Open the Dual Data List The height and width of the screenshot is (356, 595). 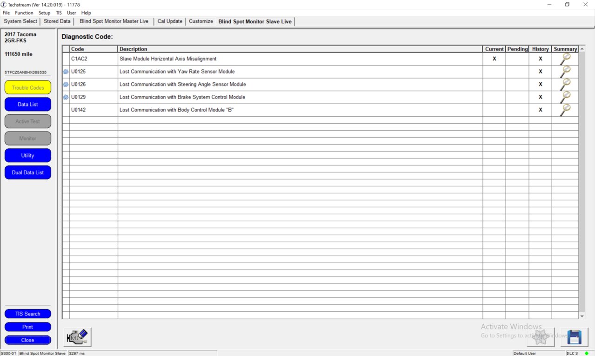(28, 172)
